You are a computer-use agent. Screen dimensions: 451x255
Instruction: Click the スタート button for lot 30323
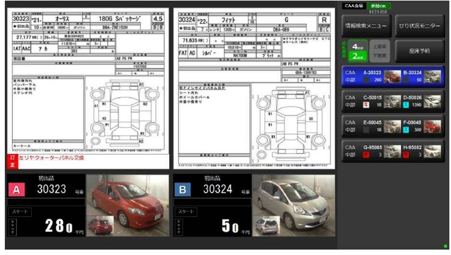point(20,212)
